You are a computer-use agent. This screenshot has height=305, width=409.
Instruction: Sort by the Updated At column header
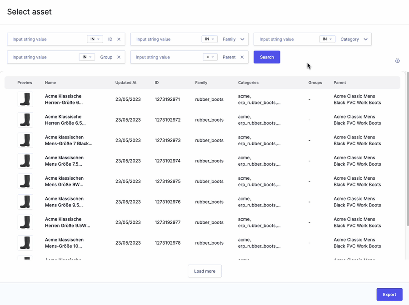(x=126, y=83)
